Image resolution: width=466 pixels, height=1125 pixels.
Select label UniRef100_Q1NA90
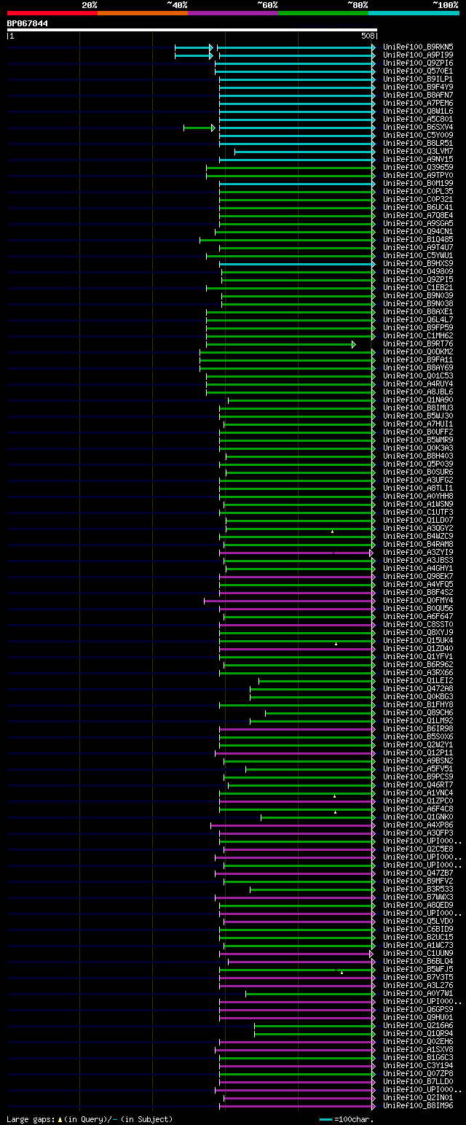[x=418, y=400]
